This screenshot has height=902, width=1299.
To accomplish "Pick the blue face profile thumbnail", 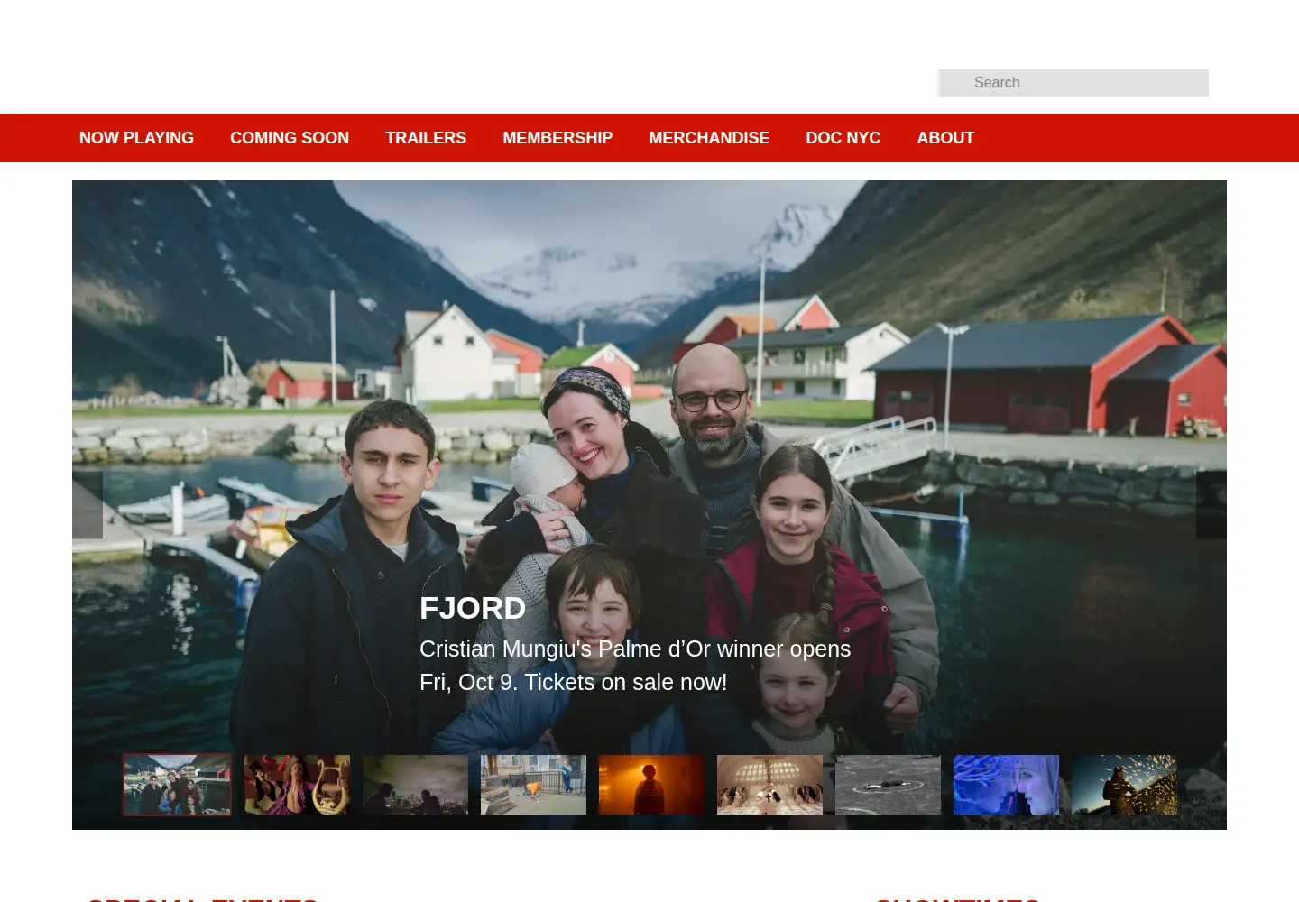I will tap(1006, 785).
